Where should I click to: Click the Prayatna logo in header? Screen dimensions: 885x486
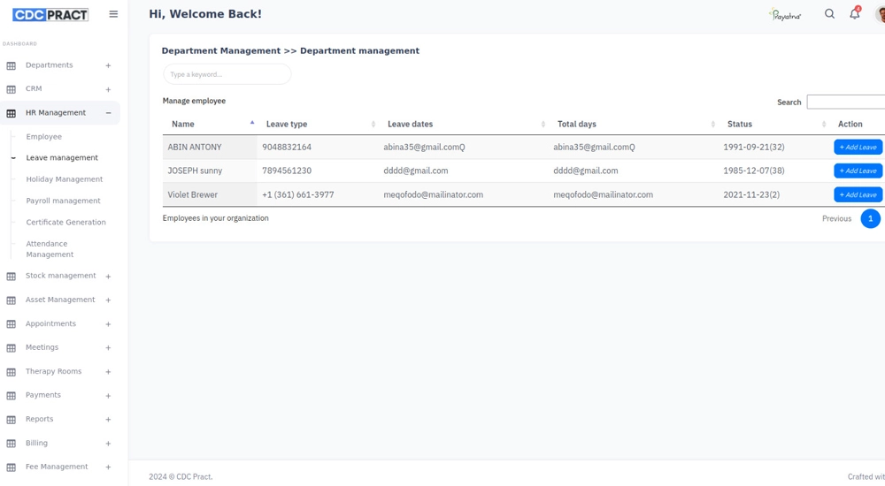point(785,15)
